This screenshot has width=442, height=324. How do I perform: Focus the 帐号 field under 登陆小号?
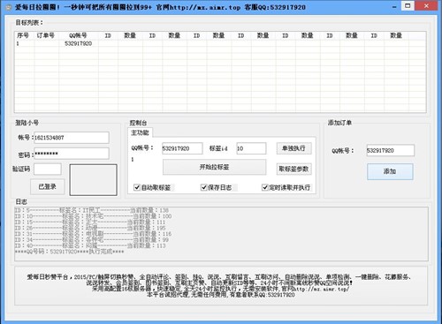72,138
